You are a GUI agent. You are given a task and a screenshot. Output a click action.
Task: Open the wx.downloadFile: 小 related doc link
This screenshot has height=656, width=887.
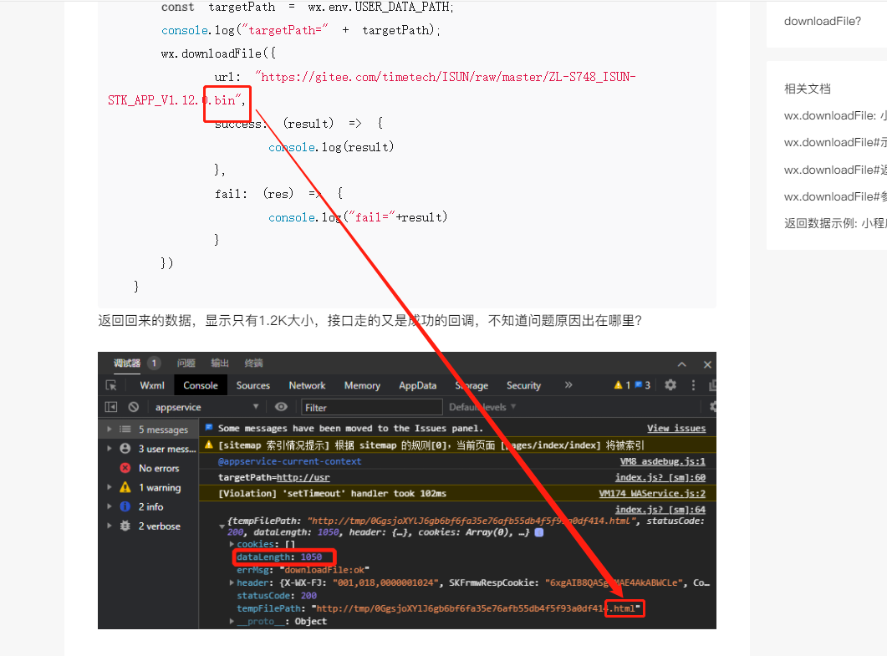point(835,115)
